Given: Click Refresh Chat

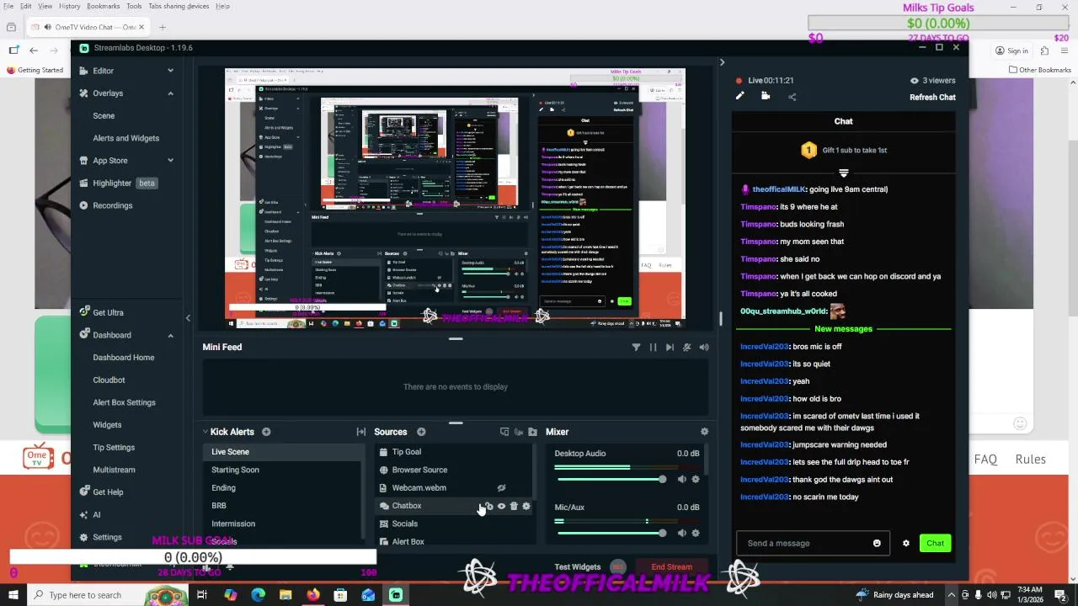Looking at the screenshot, I should click(932, 97).
